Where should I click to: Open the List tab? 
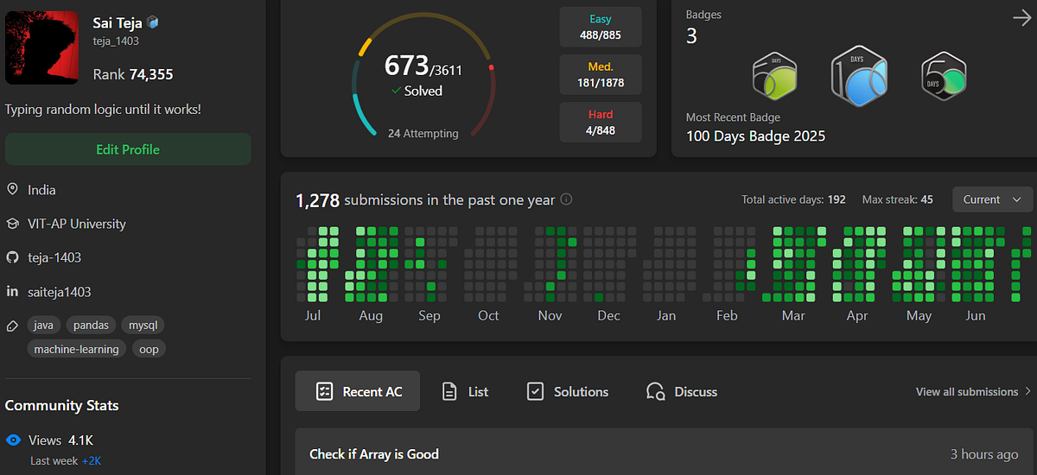tap(465, 391)
